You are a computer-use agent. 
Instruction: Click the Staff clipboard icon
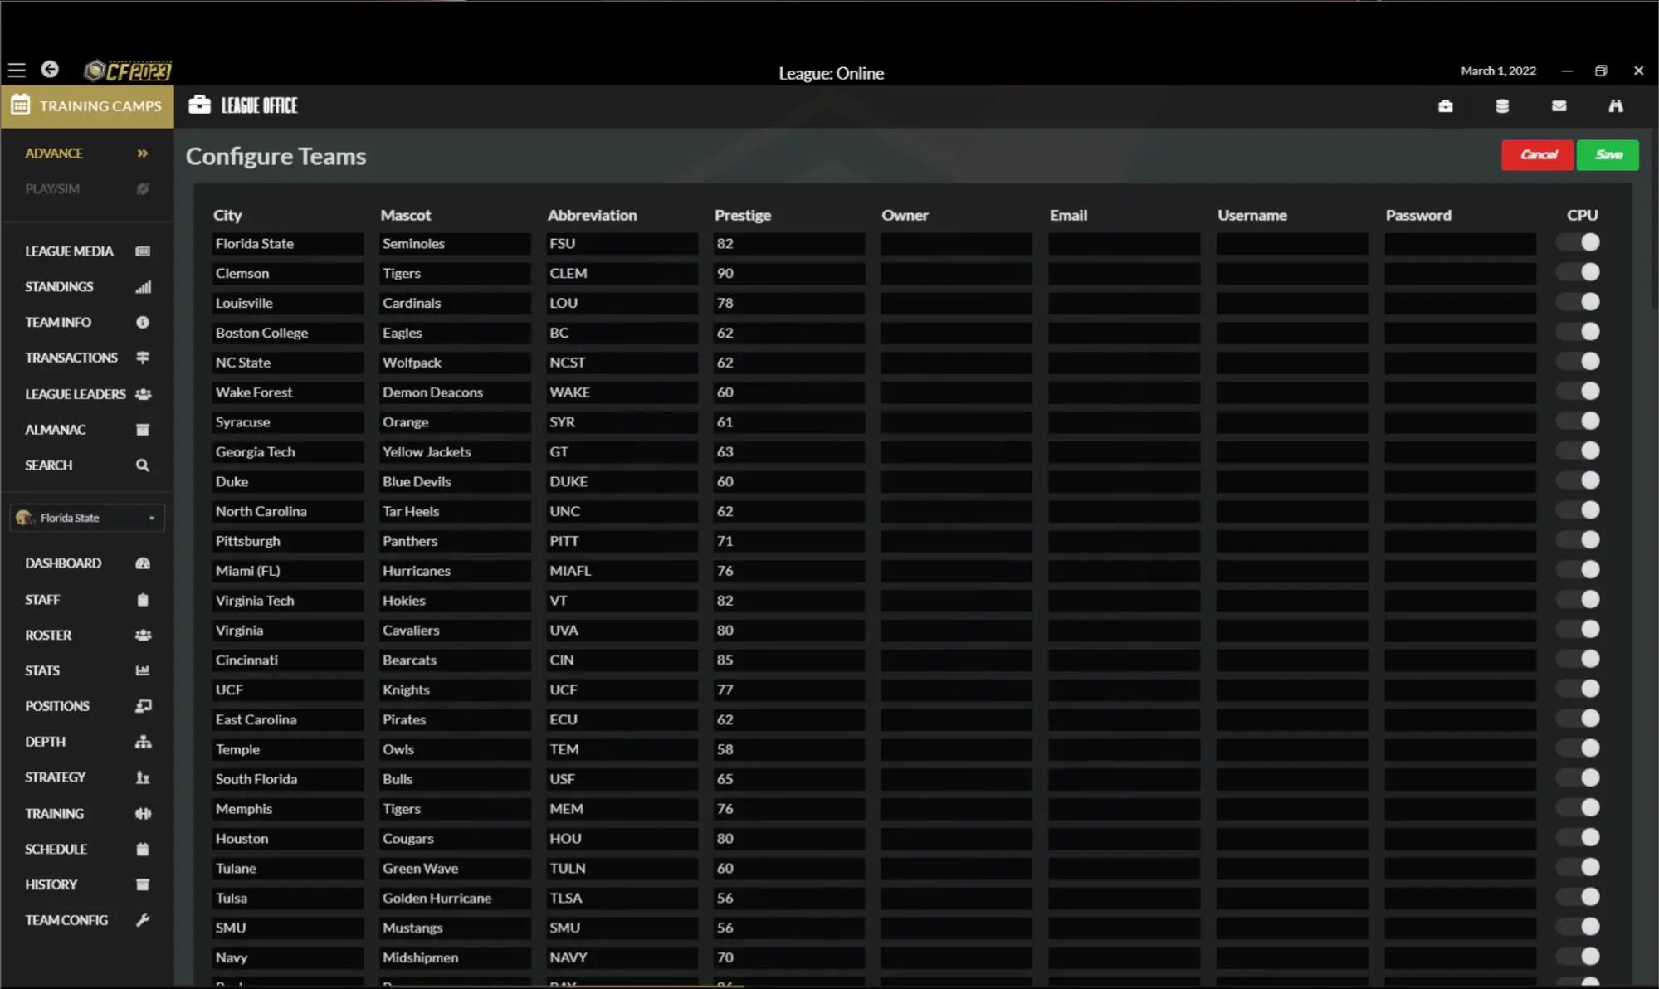pyautogui.click(x=143, y=600)
